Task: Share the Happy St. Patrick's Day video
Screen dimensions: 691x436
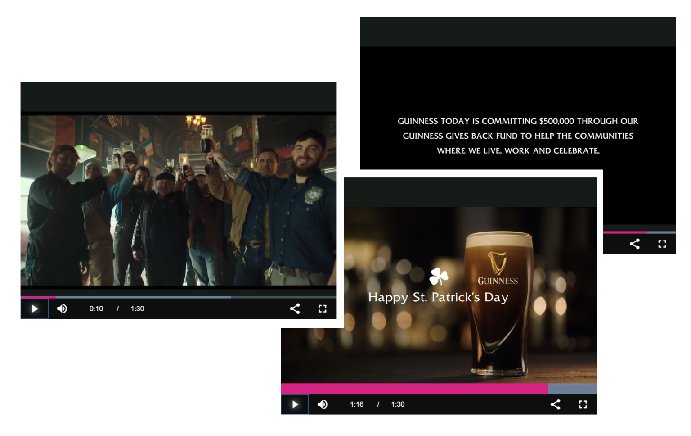Action: click(x=555, y=404)
